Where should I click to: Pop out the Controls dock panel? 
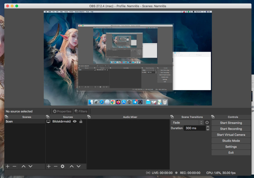coord(213,117)
